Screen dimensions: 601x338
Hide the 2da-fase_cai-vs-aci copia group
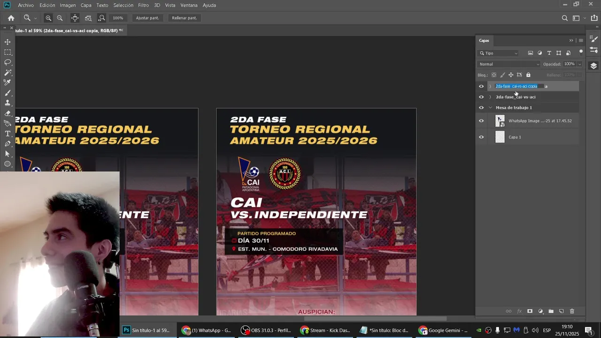(481, 86)
